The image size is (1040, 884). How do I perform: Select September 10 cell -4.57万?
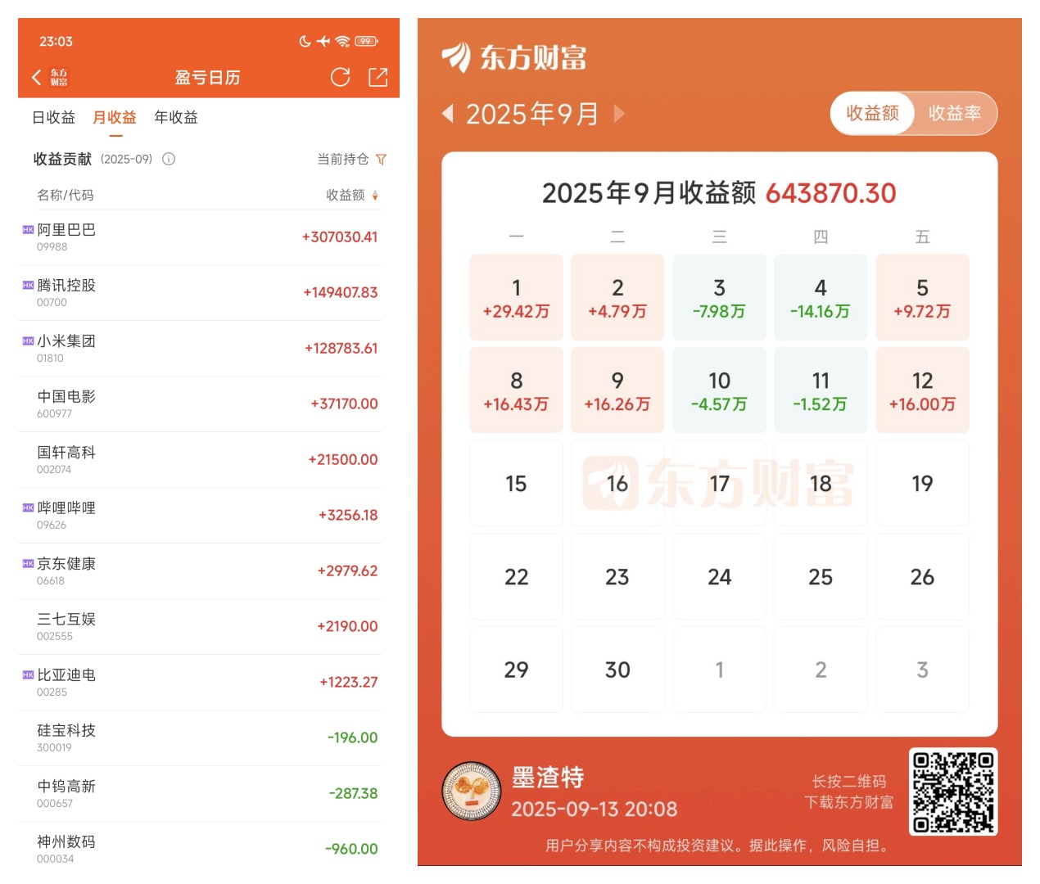[x=719, y=390]
